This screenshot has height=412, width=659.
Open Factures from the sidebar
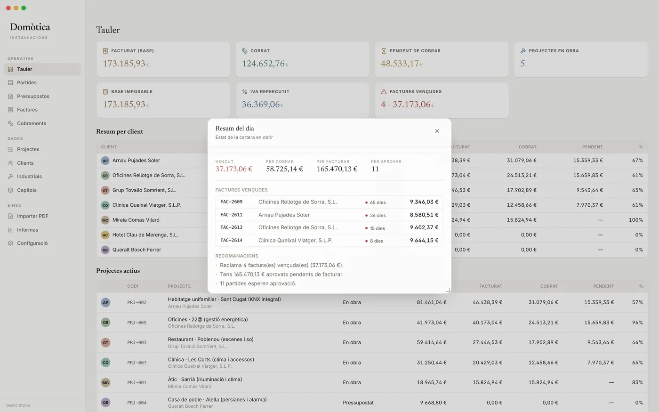coord(42,110)
